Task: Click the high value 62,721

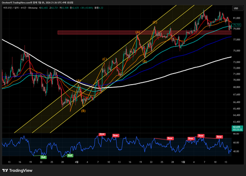Action: [54, 8]
